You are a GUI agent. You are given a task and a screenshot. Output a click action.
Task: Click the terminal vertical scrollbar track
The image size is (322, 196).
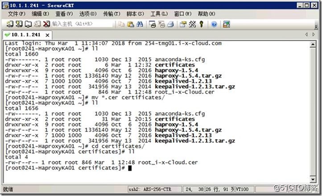(x=313, y=112)
